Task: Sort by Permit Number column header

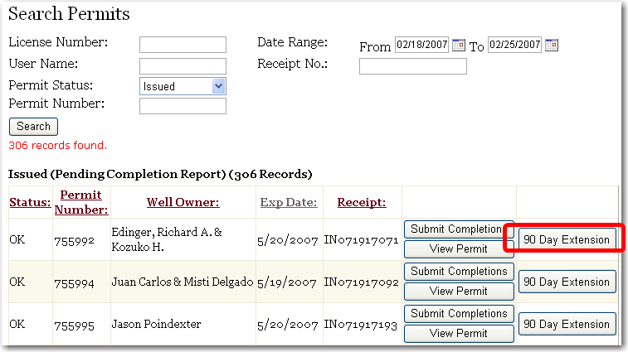Action: pos(81,203)
